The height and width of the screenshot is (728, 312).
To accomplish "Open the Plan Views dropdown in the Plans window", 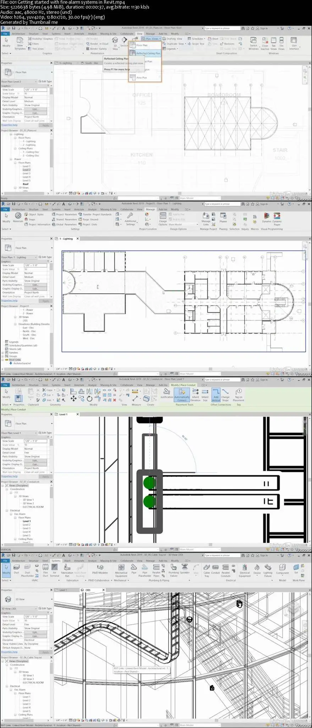I will [151, 38].
